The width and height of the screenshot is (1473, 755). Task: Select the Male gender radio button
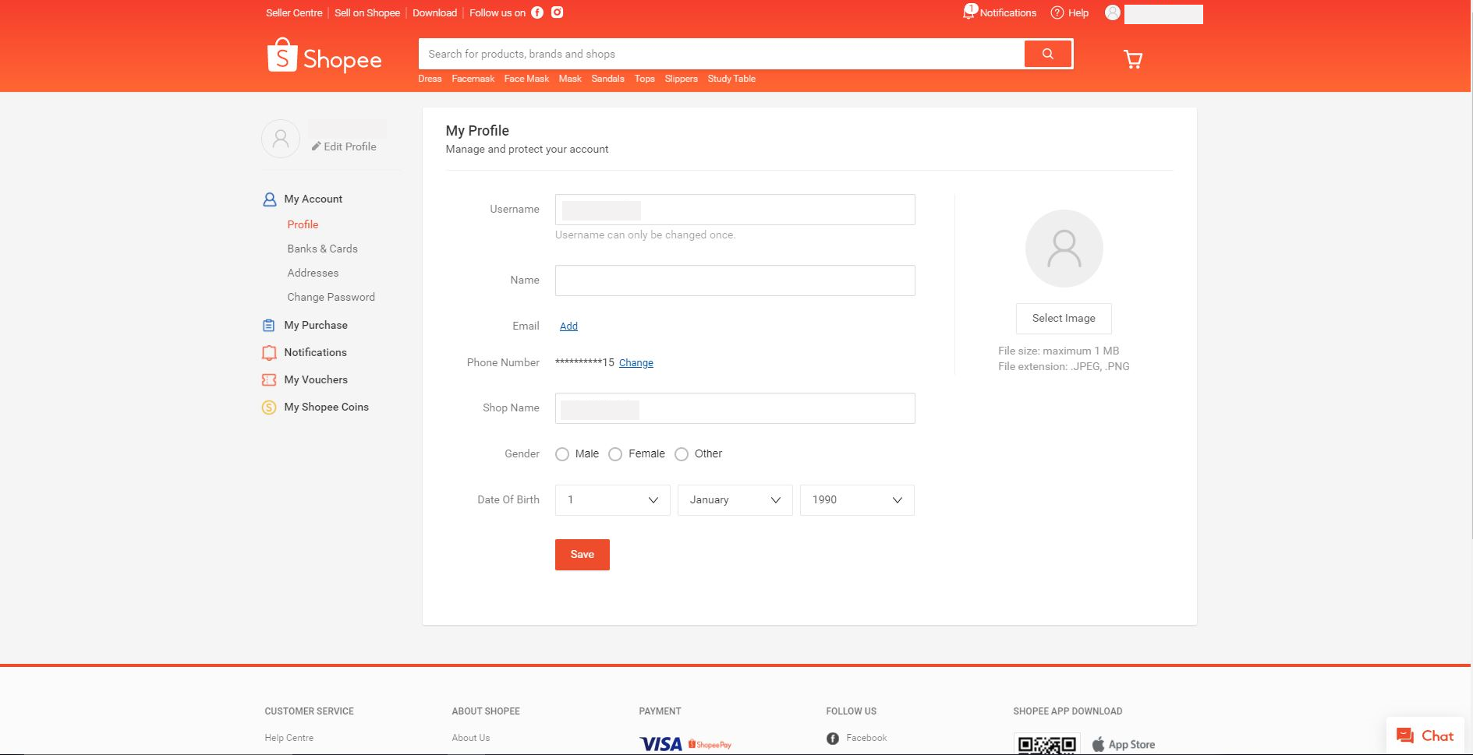[x=562, y=454]
